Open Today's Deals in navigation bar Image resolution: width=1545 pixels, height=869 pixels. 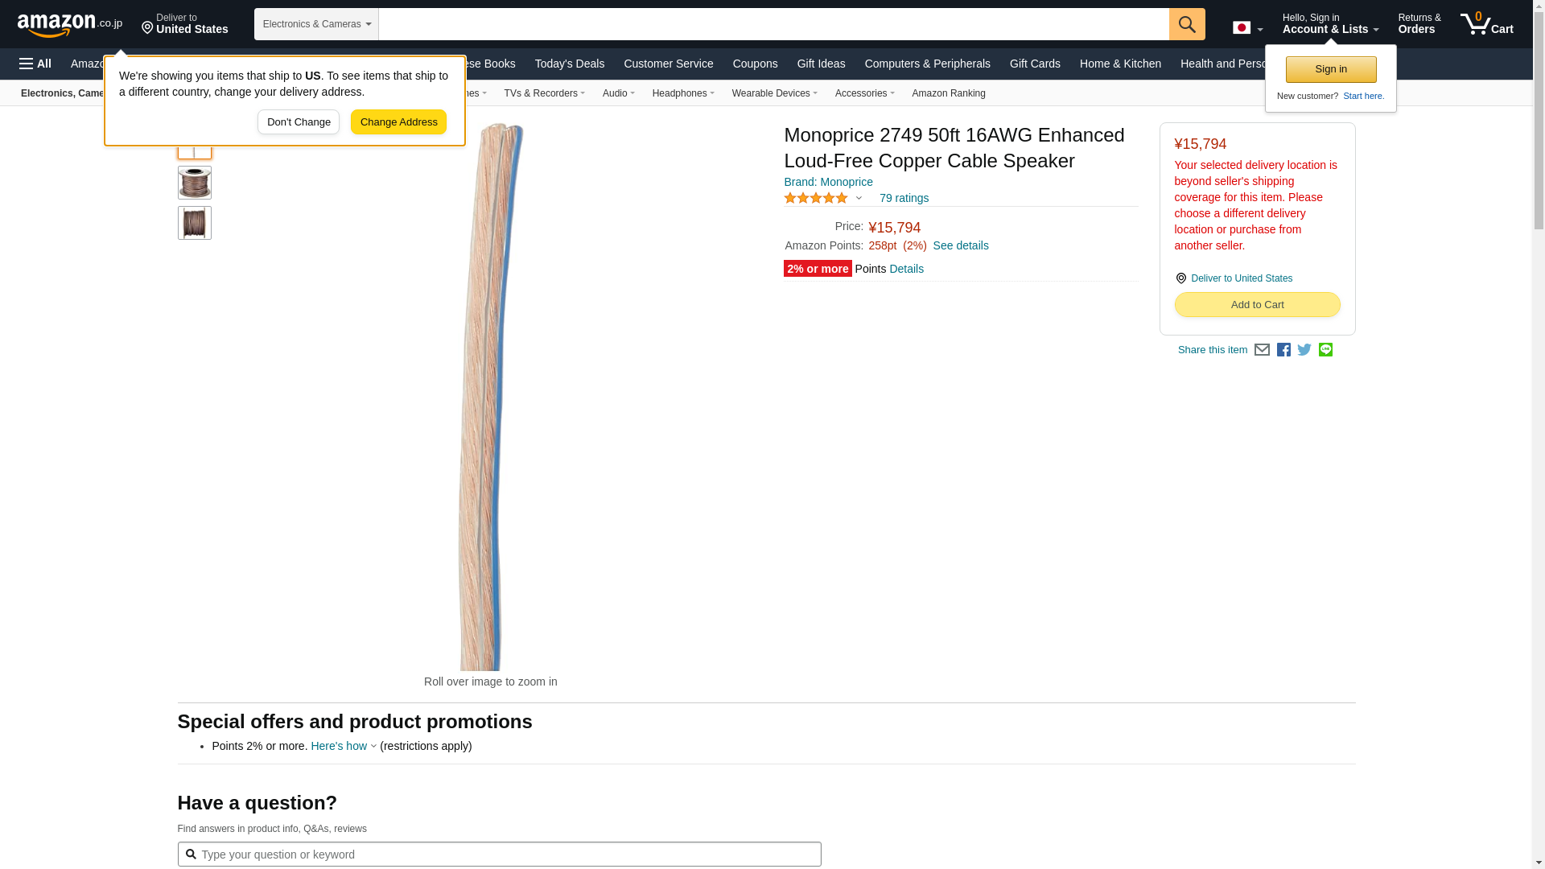coord(570,64)
